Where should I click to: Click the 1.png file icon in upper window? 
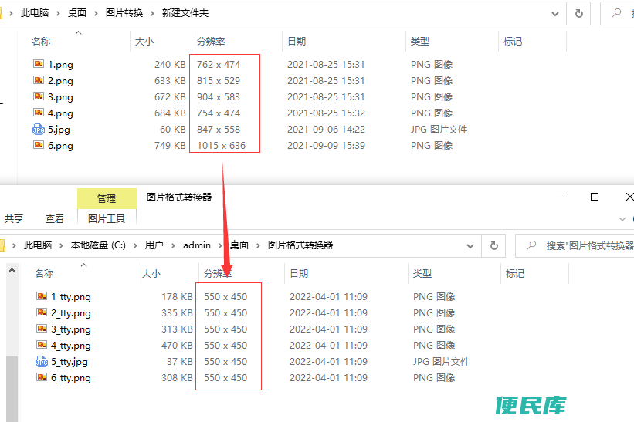click(x=39, y=64)
